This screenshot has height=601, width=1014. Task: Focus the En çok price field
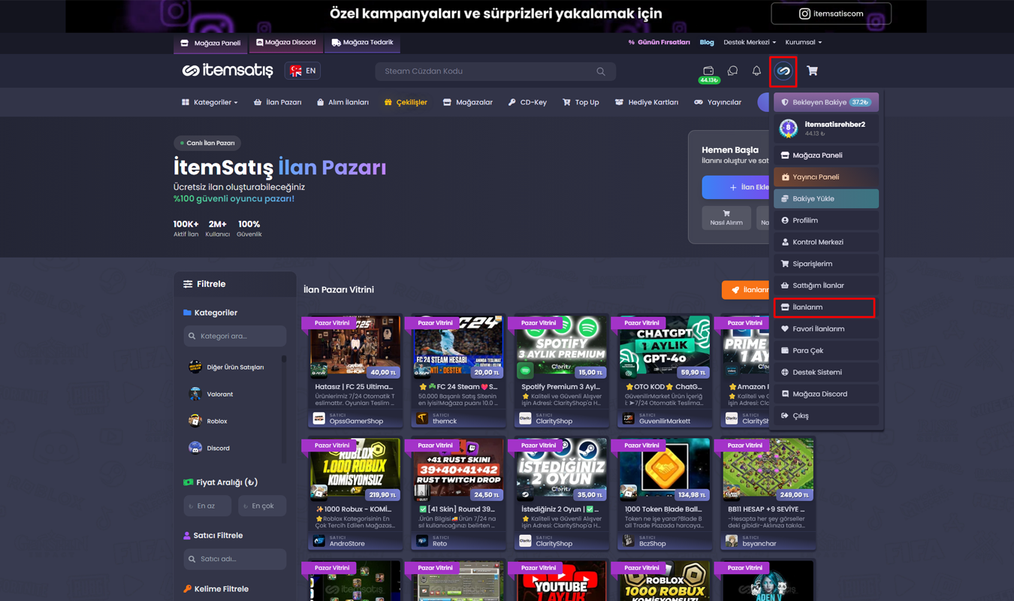(262, 506)
